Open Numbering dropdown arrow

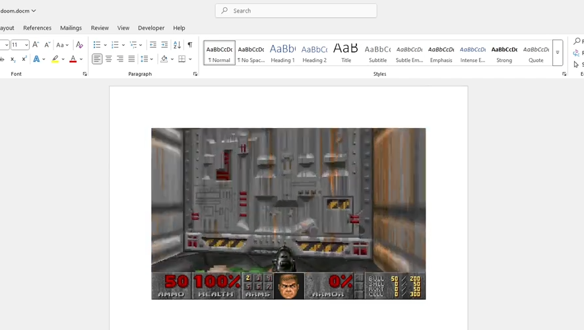point(123,45)
